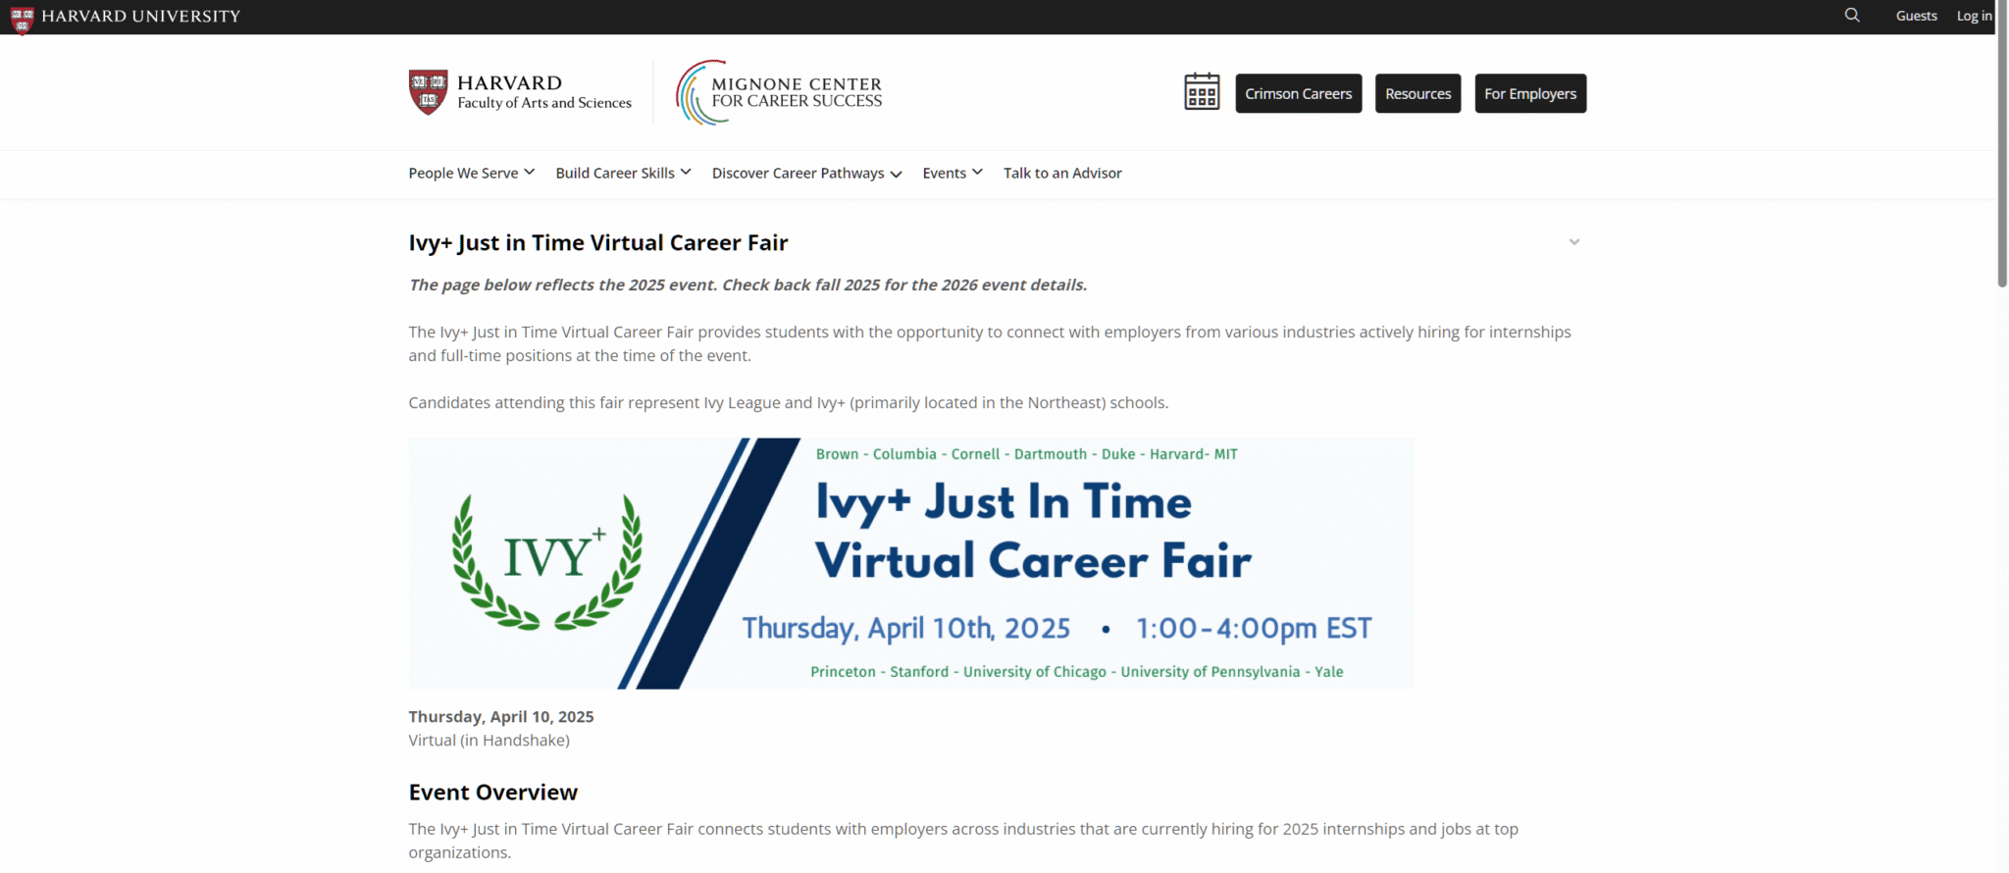The width and height of the screenshot is (2009, 873).
Task: Click the Harvard Faculty of Arts and Sciences logo
Action: click(x=520, y=92)
